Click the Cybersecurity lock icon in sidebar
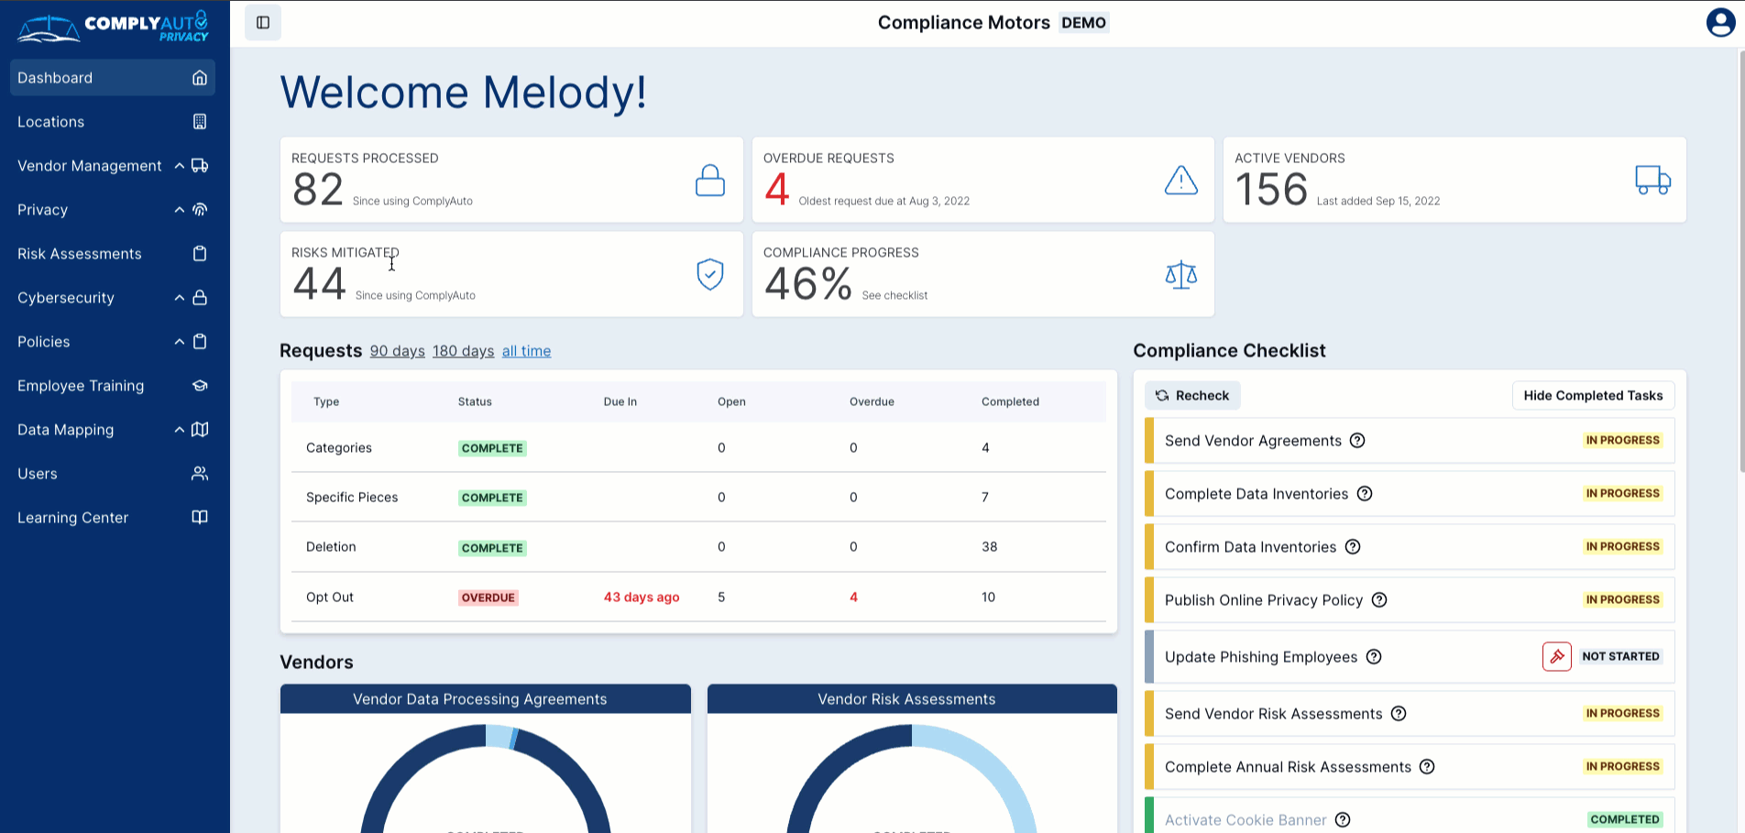This screenshot has width=1745, height=833. click(200, 298)
